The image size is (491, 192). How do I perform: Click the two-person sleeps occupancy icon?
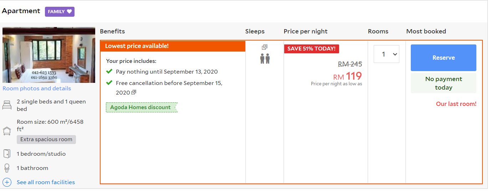(x=265, y=59)
